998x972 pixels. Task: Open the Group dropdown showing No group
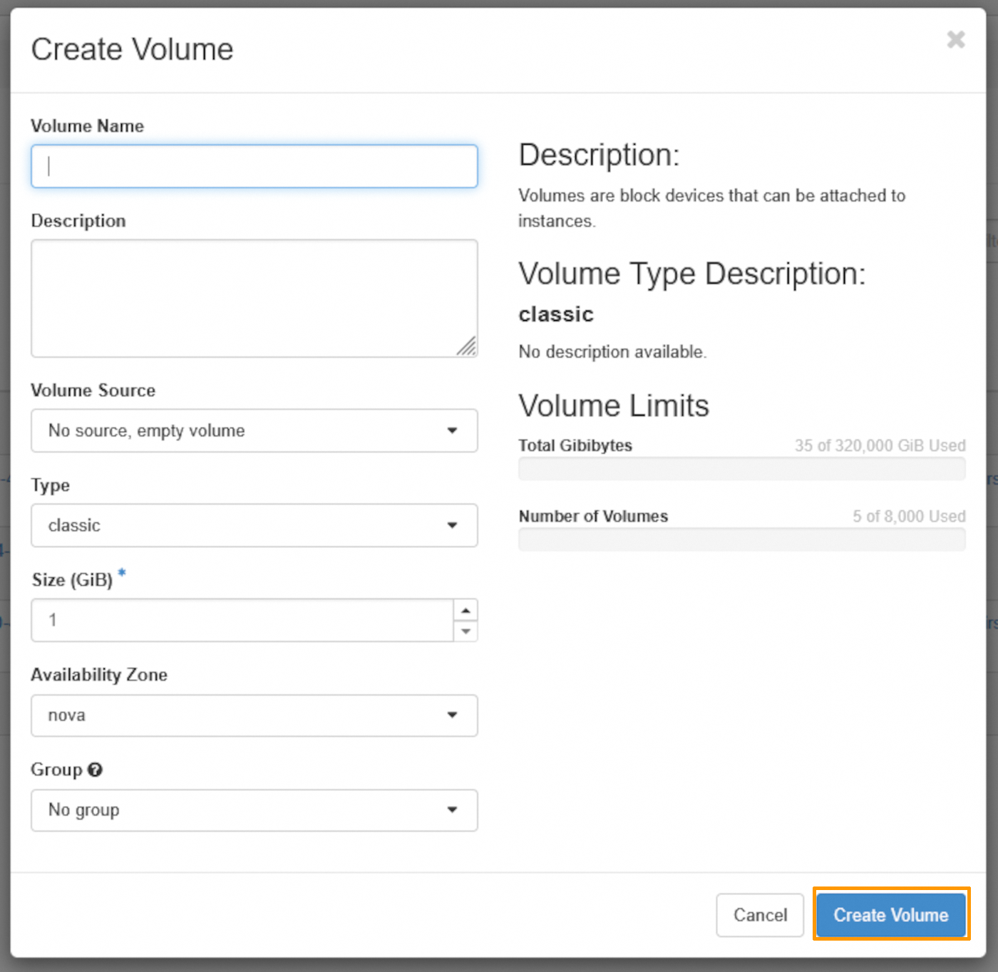[254, 810]
